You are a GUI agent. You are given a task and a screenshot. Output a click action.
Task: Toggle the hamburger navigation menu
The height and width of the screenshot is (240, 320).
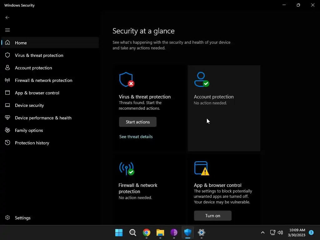(7, 30)
